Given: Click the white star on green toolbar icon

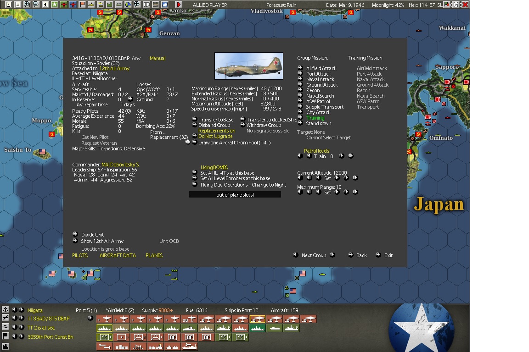Looking at the screenshot, I should click(54, 5).
